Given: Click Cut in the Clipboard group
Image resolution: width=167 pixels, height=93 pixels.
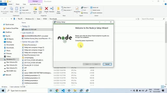Looking at the screenshot, I should pos(22,7).
